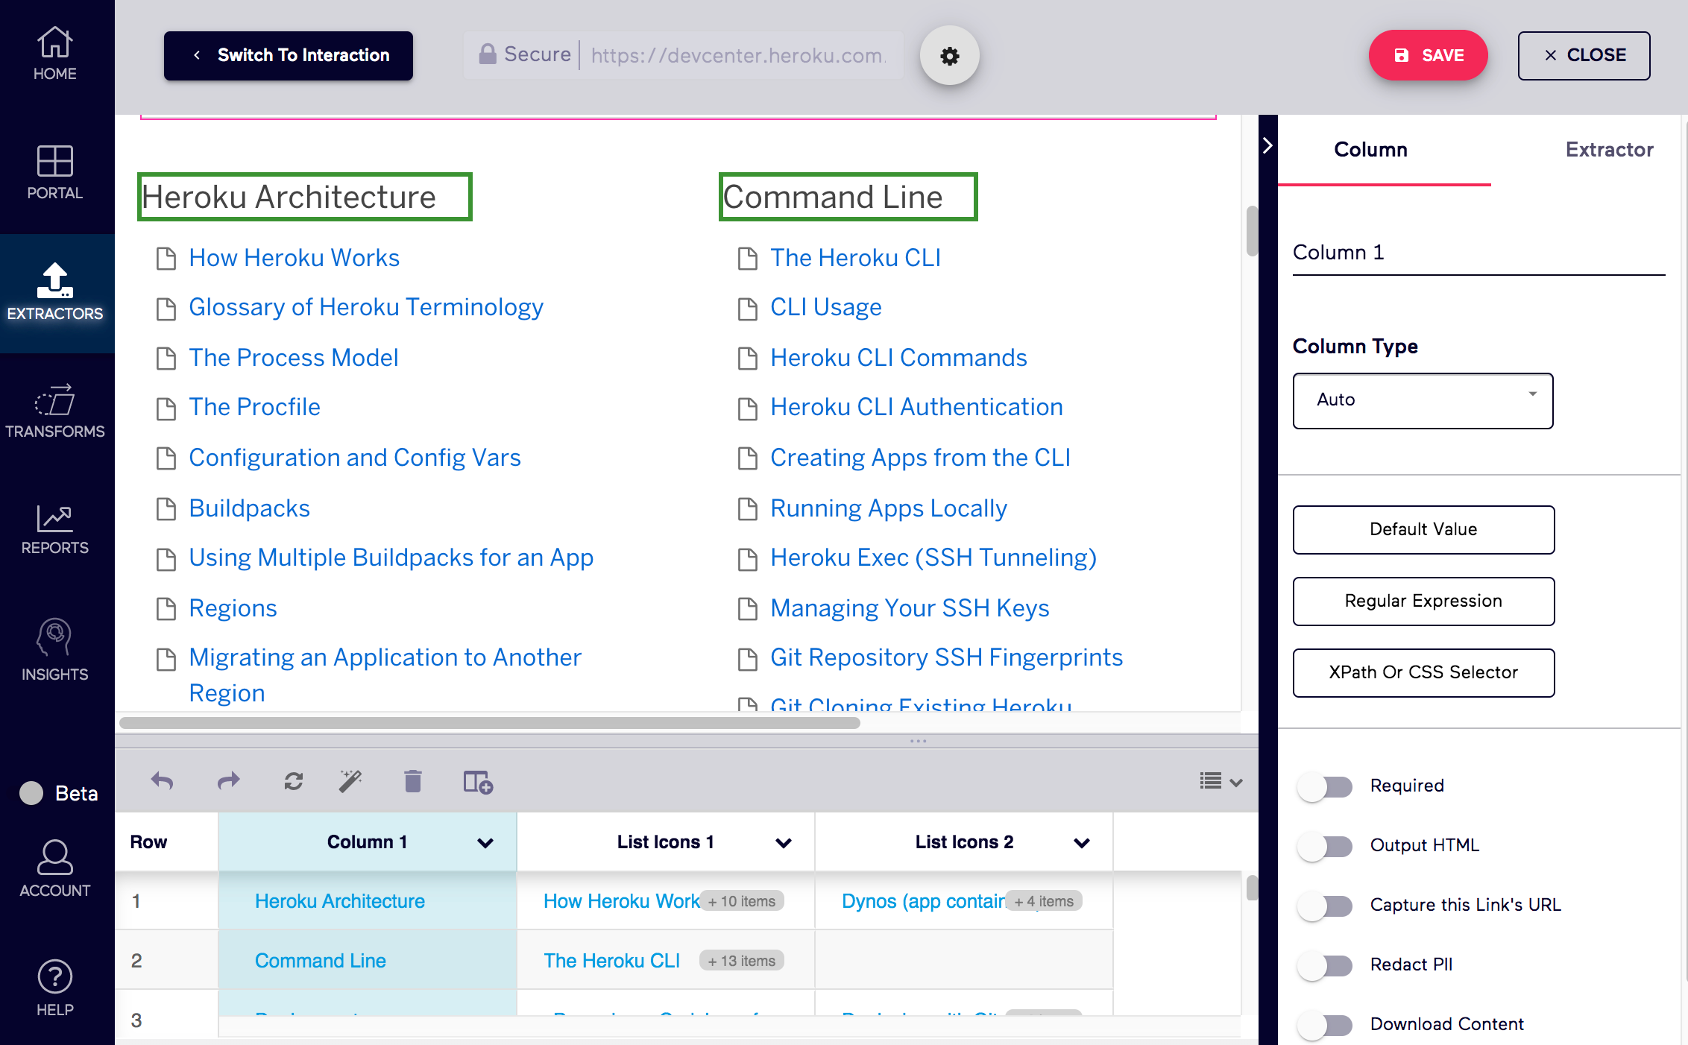Expand the Column 1 header dropdown
The width and height of the screenshot is (1688, 1045).
pyautogui.click(x=485, y=843)
